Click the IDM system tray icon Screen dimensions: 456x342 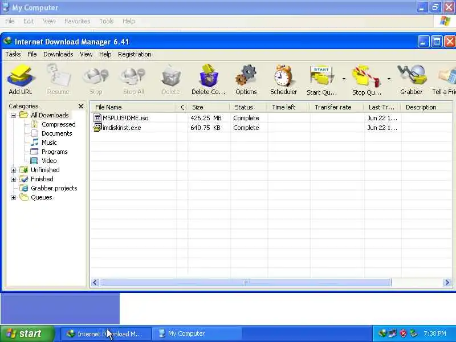[382, 333]
